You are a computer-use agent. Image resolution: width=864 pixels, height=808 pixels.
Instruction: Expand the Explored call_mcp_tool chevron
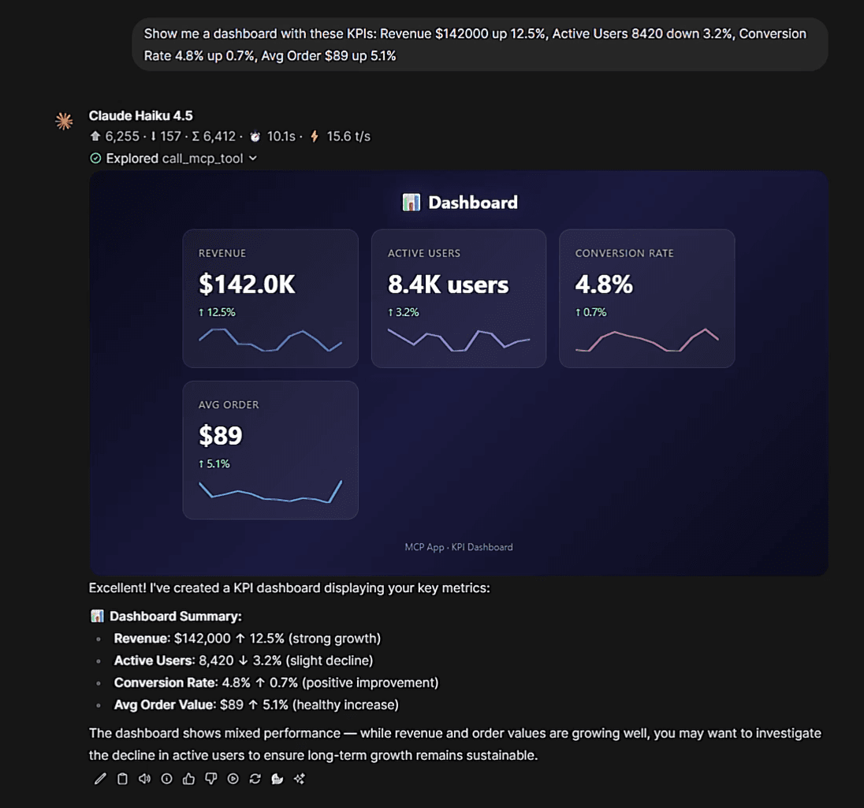coord(253,158)
